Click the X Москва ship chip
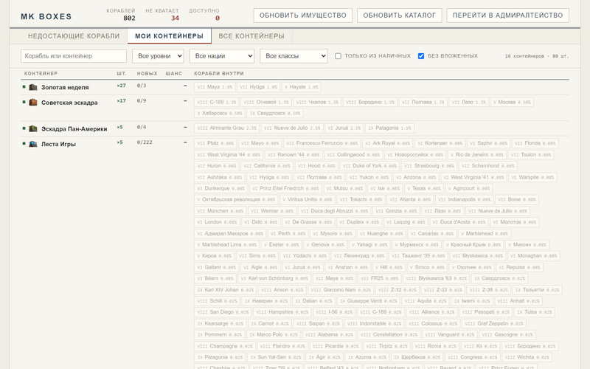Image resolution: width=590 pixels, height=369 pixels. click(512, 102)
